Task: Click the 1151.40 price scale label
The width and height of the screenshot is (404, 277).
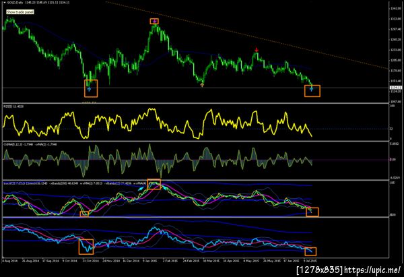Action: pyautogui.click(x=396, y=81)
